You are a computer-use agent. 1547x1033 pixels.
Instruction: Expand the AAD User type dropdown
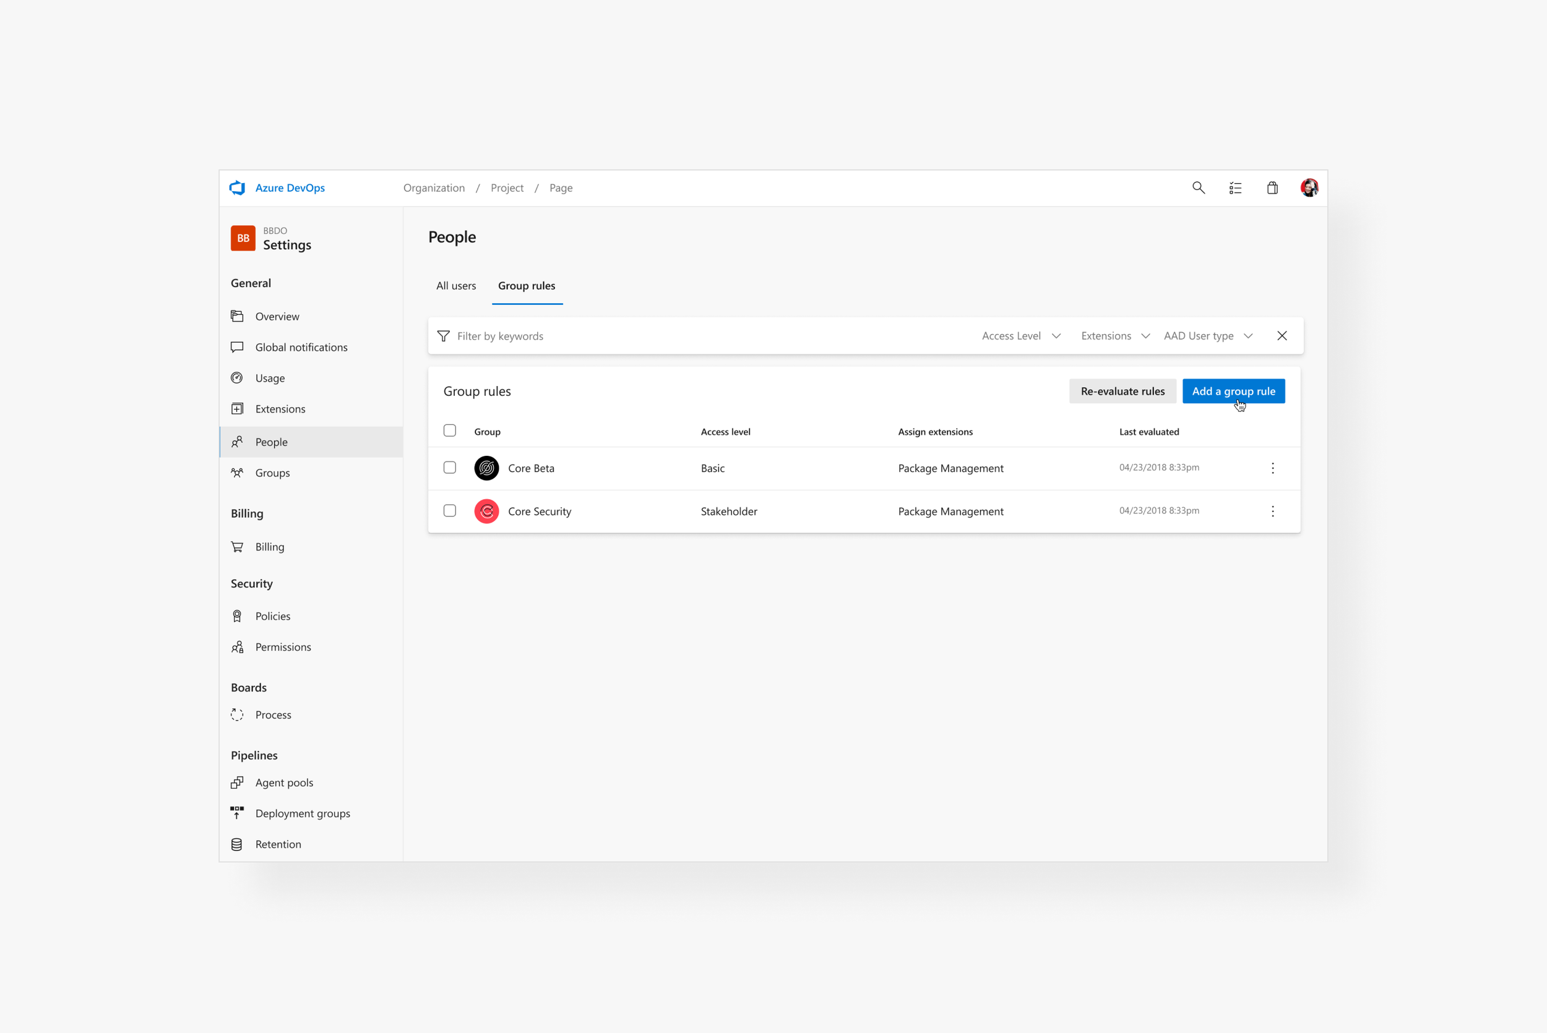(1209, 336)
